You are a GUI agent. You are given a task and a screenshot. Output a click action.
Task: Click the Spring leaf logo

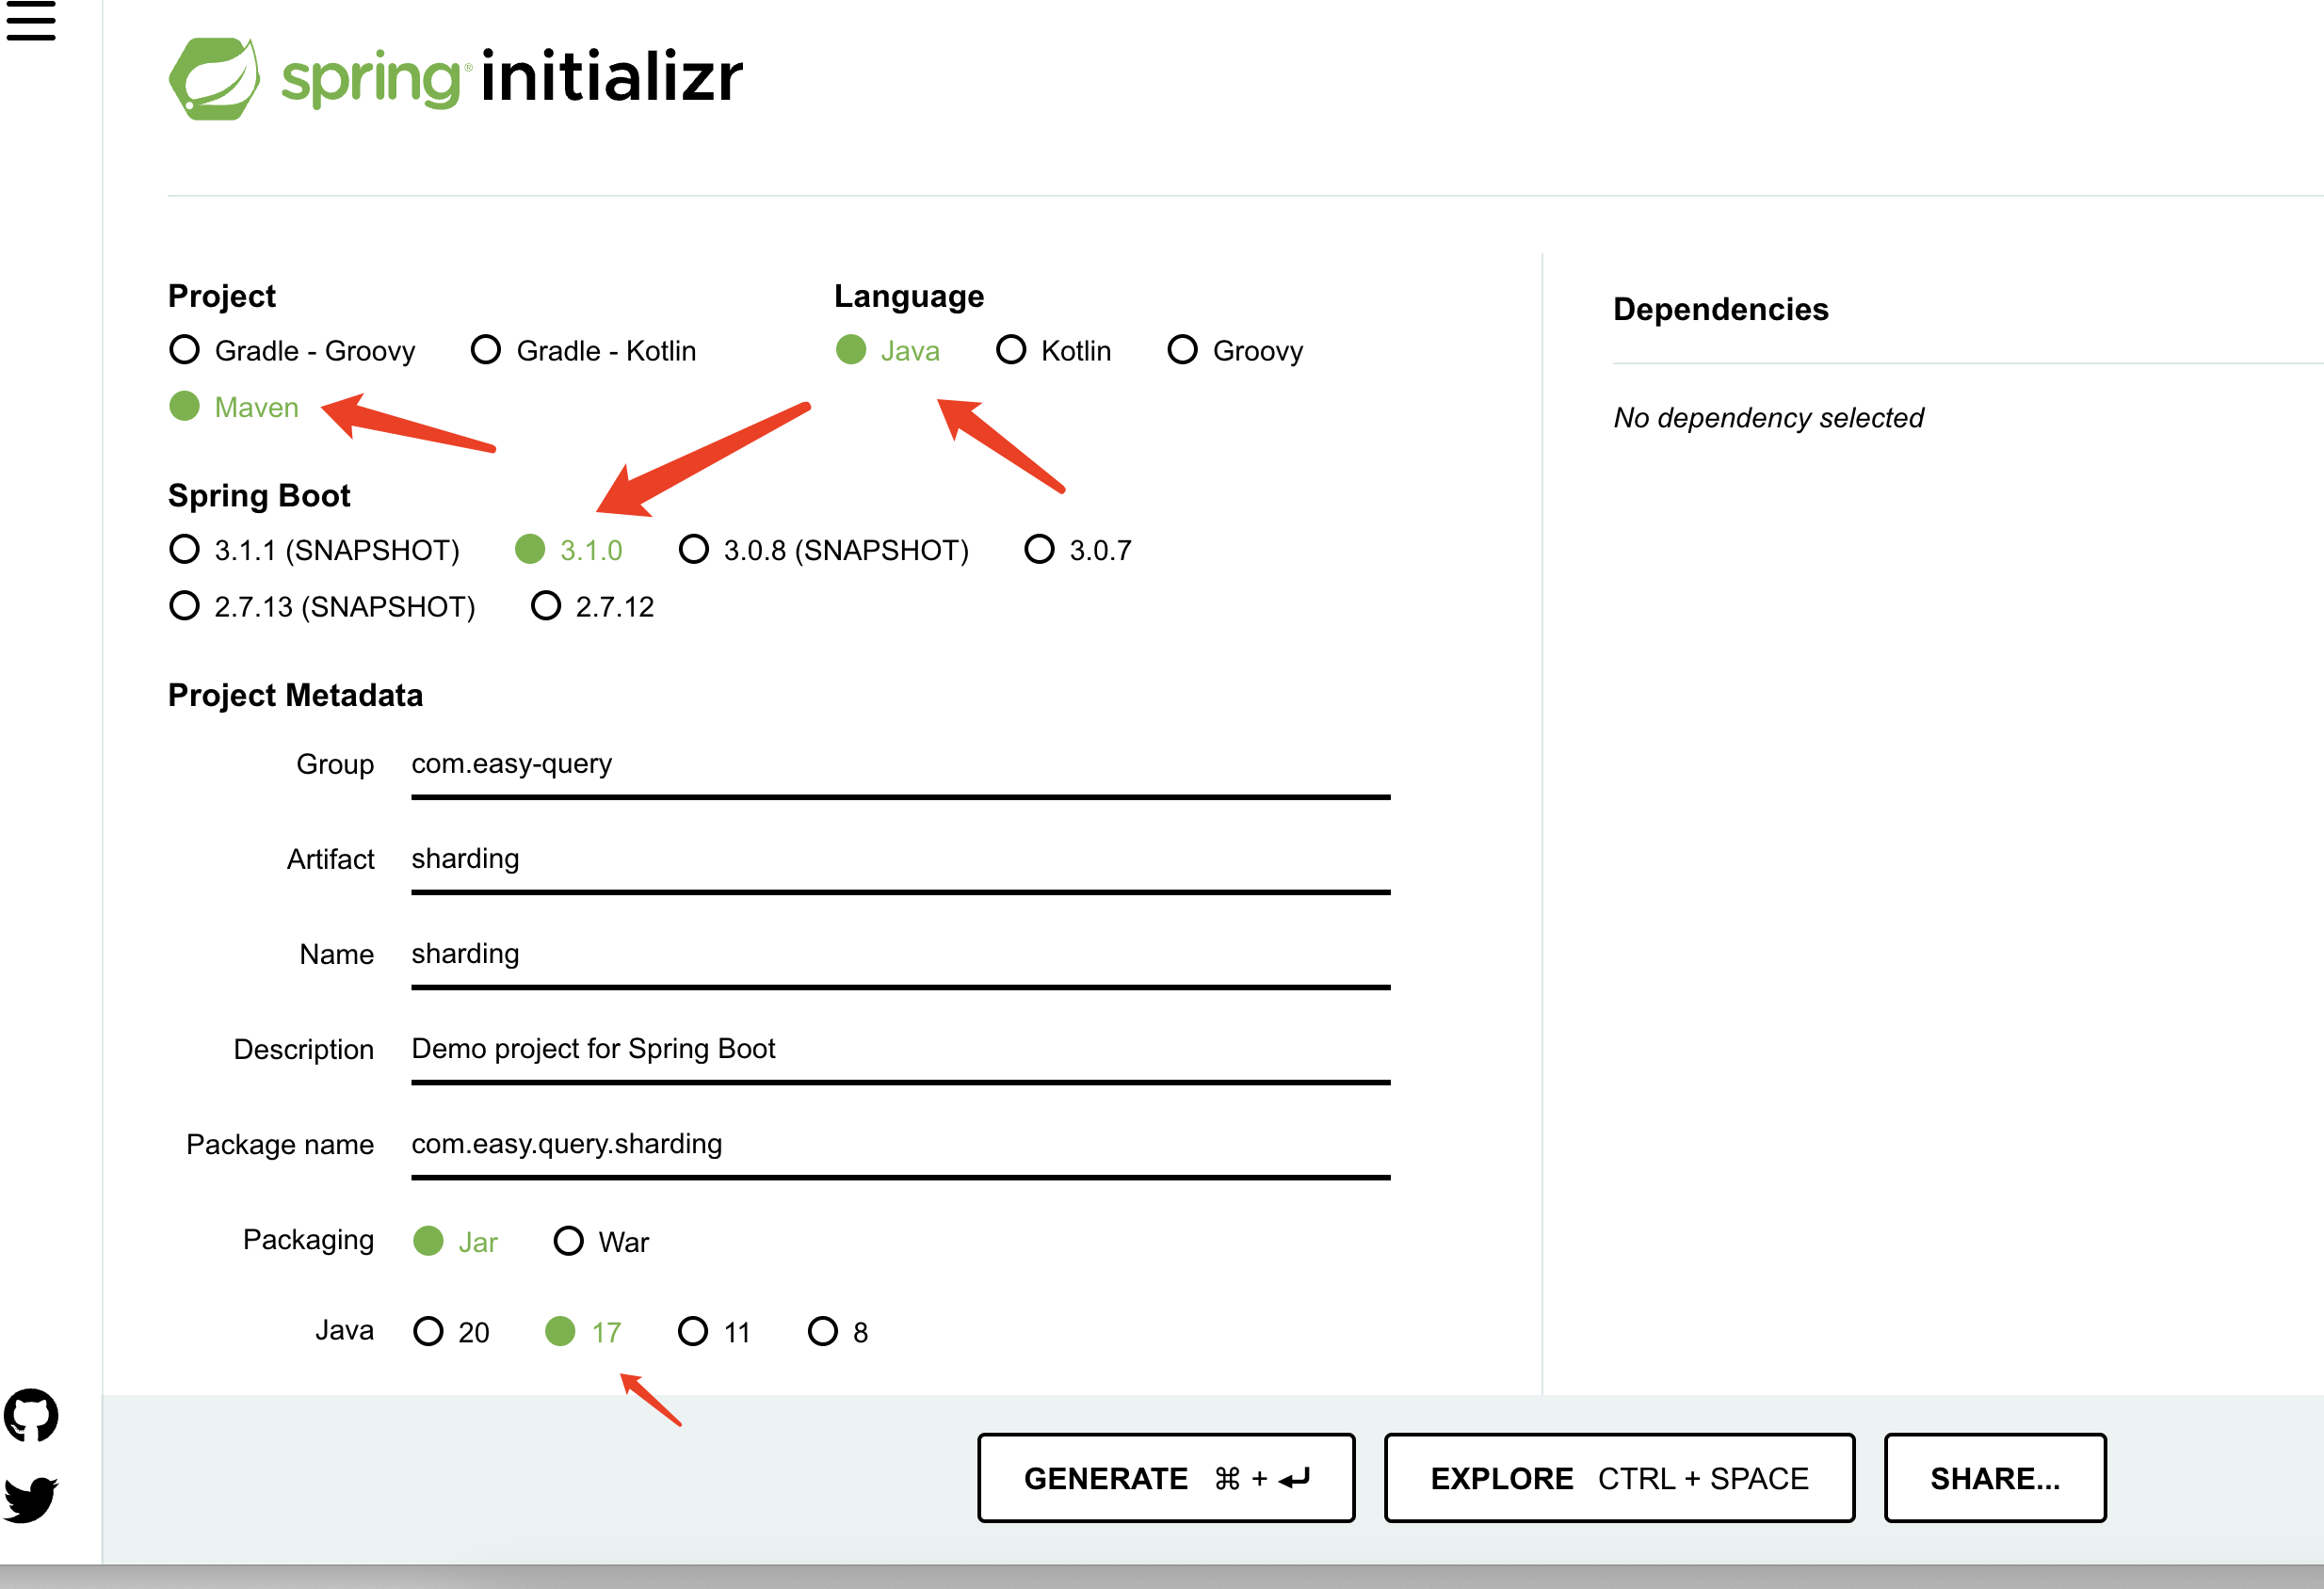click(214, 78)
